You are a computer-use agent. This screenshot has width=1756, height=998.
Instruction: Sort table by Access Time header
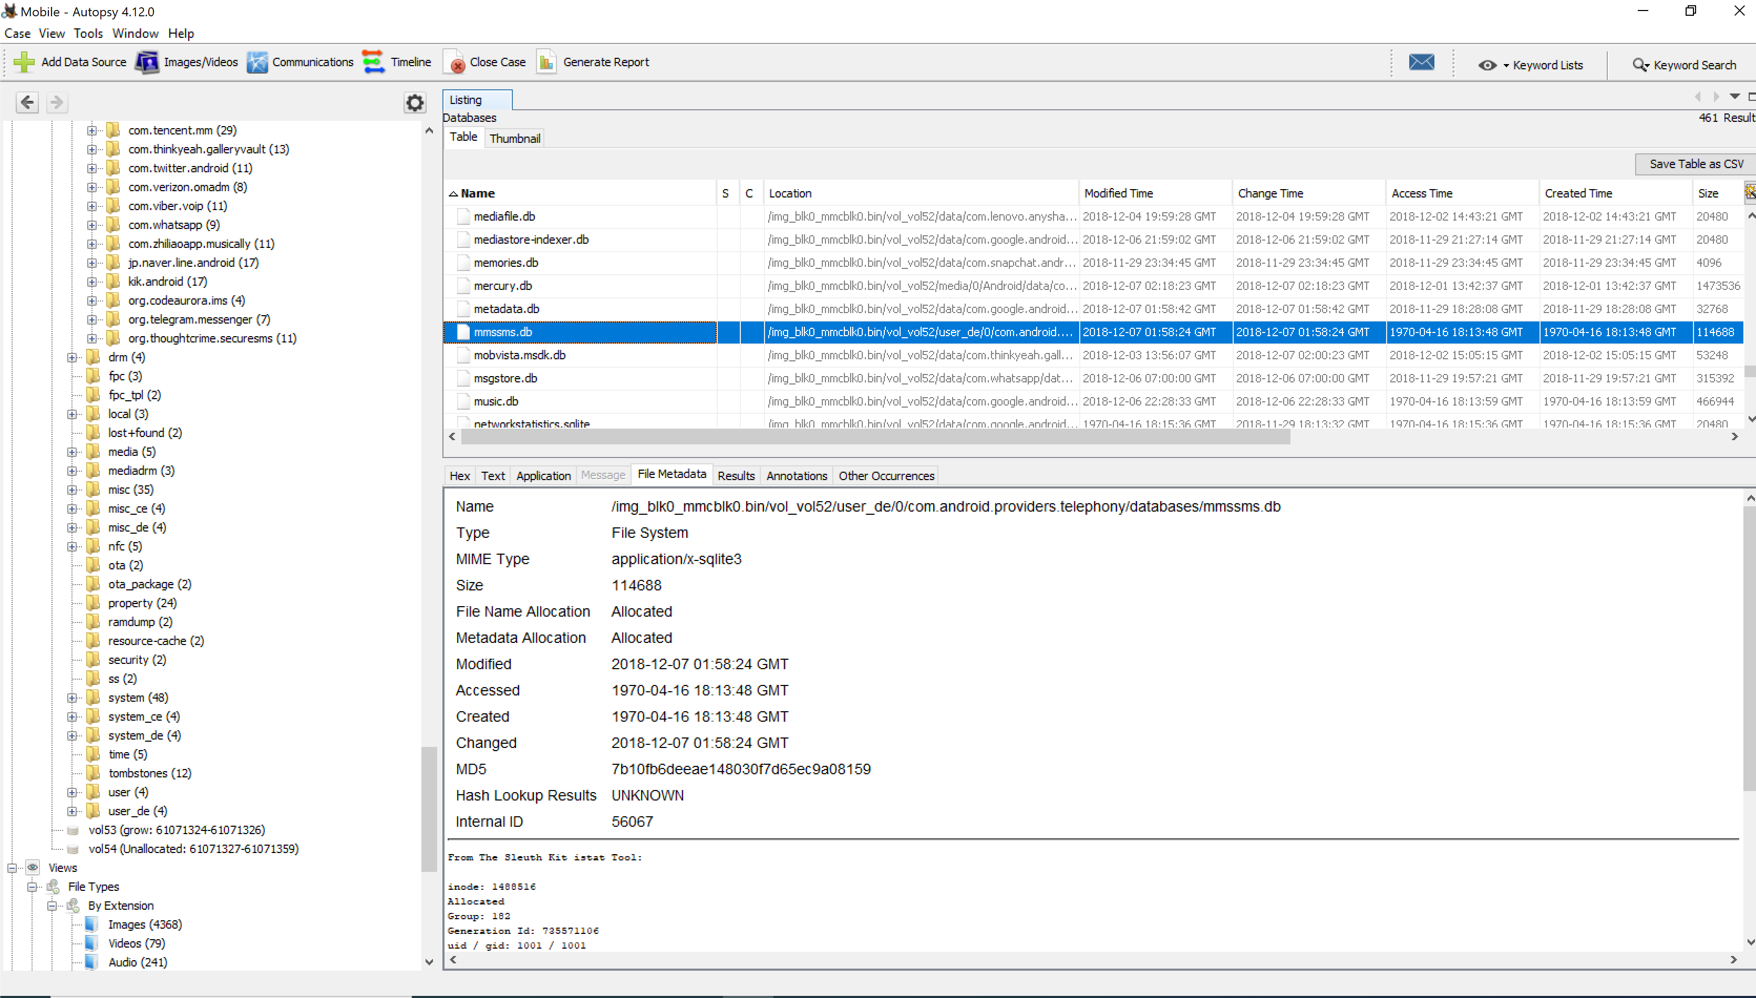(x=1462, y=193)
